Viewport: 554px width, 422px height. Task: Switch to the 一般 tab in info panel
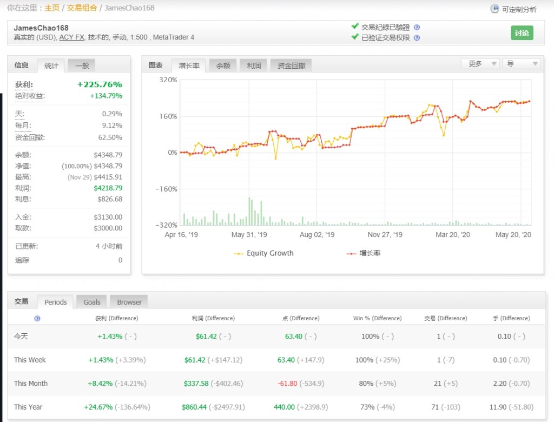coord(82,65)
